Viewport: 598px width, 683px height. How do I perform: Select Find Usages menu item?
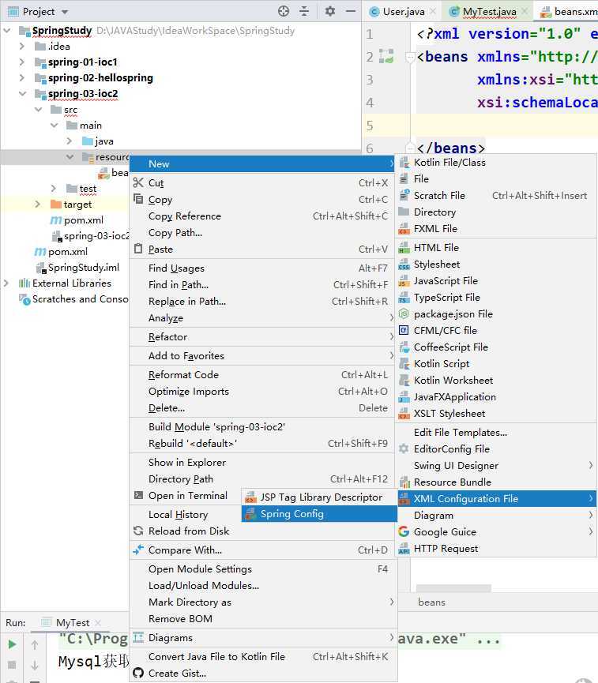click(263, 268)
